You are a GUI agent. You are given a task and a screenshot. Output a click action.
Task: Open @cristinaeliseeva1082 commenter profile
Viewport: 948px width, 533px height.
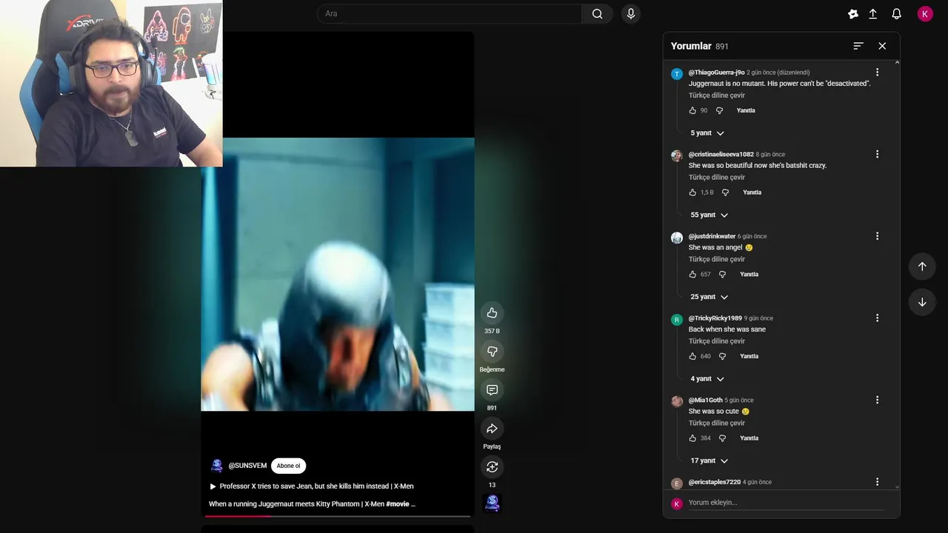click(721, 155)
